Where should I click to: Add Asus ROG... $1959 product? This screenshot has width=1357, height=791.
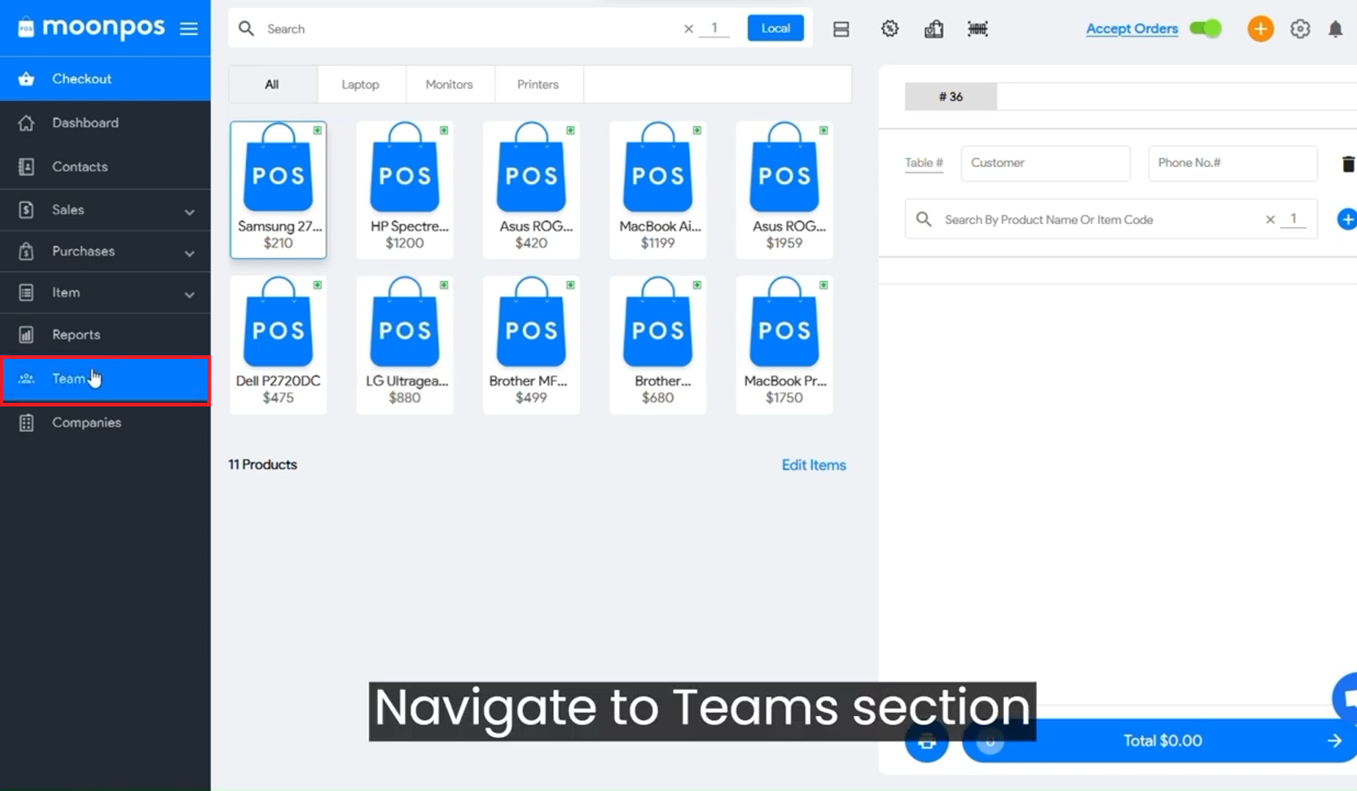784,190
